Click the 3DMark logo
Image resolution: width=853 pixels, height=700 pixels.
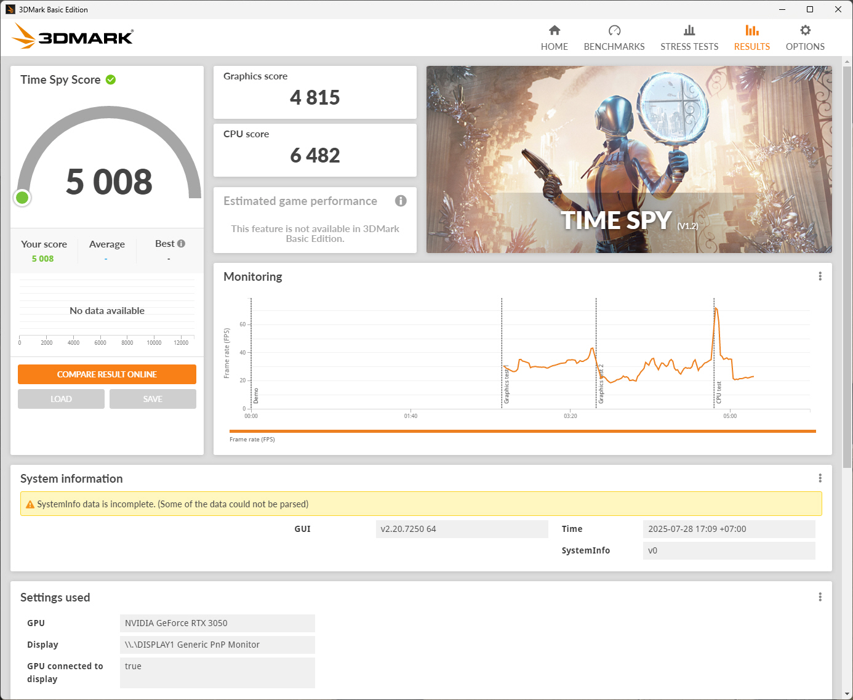[73, 37]
